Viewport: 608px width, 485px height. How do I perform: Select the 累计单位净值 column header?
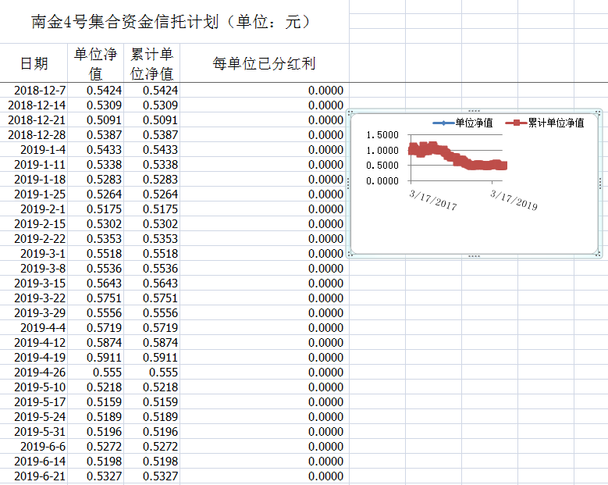pos(151,63)
